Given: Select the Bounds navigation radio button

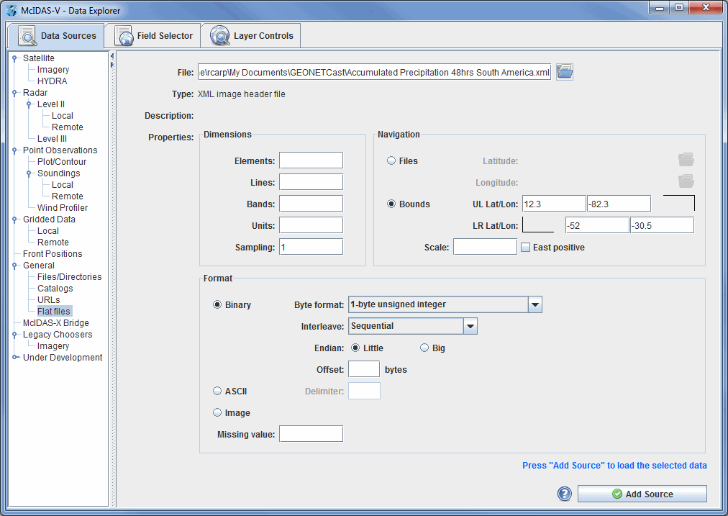Looking at the screenshot, I should pyautogui.click(x=391, y=204).
